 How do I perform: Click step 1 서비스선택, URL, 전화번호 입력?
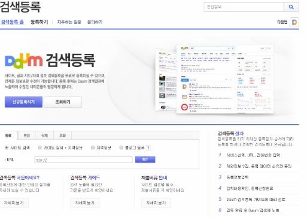[253, 155]
